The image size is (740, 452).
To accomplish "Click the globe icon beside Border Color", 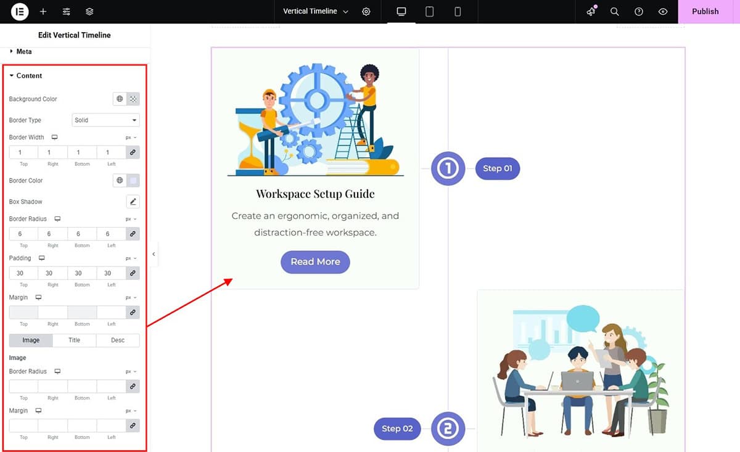I will (120, 181).
